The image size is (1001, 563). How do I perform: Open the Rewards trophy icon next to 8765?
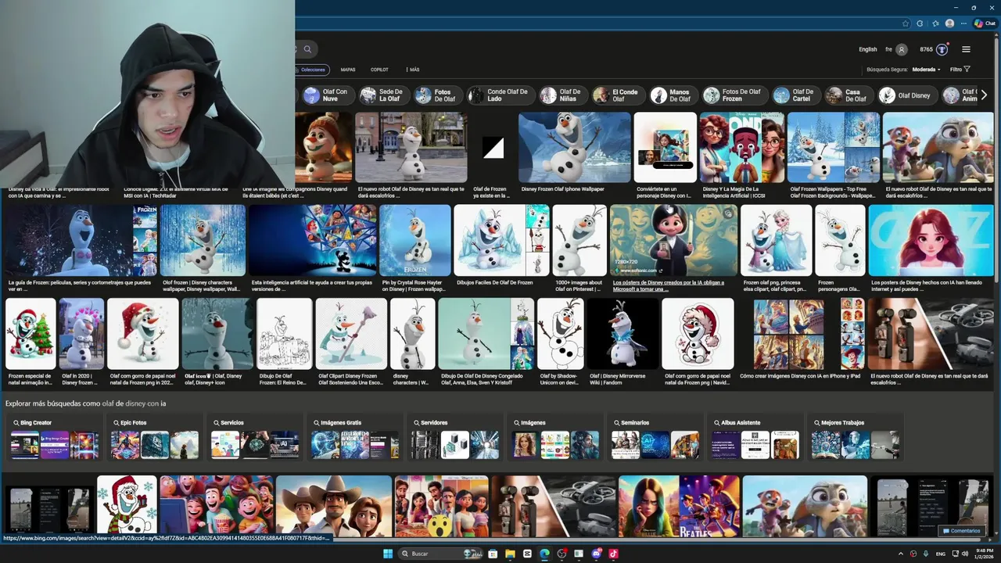pyautogui.click(x=942, y=49)
